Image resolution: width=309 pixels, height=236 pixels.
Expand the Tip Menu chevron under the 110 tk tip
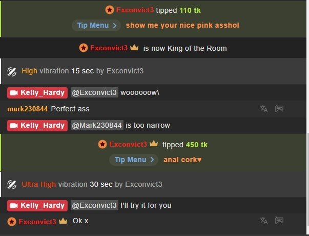coord(115,26)
